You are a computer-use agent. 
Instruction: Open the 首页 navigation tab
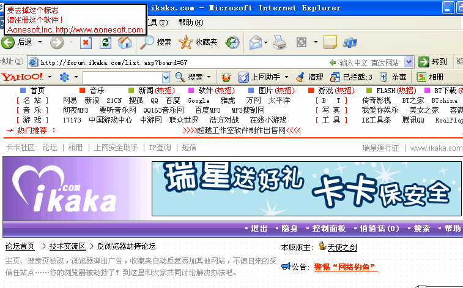point(37,91)
